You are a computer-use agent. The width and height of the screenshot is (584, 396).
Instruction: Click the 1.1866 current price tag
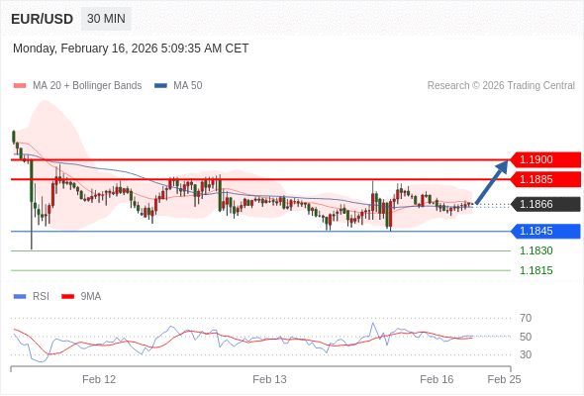pos(545,204)
